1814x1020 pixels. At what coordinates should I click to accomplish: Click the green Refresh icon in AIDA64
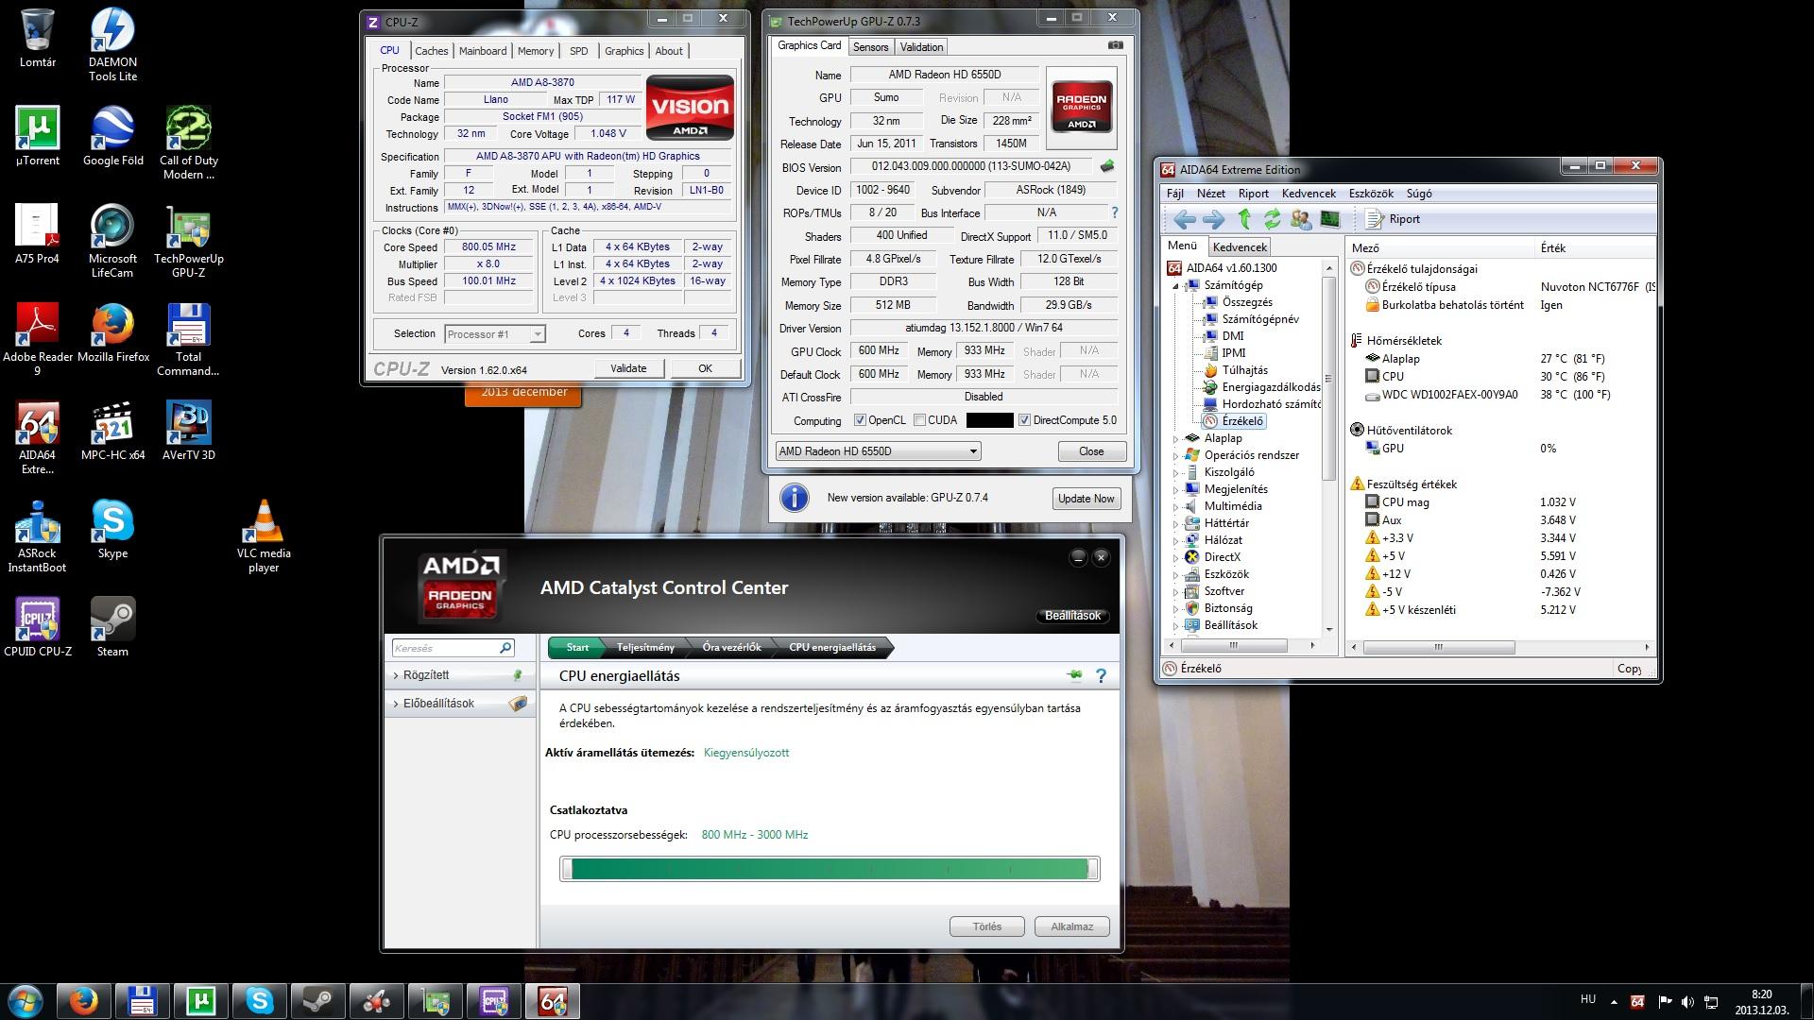1273,219
